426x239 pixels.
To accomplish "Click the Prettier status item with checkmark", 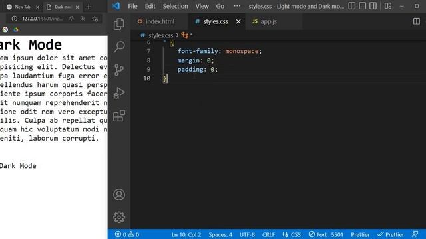I will [x=391, y=234].
